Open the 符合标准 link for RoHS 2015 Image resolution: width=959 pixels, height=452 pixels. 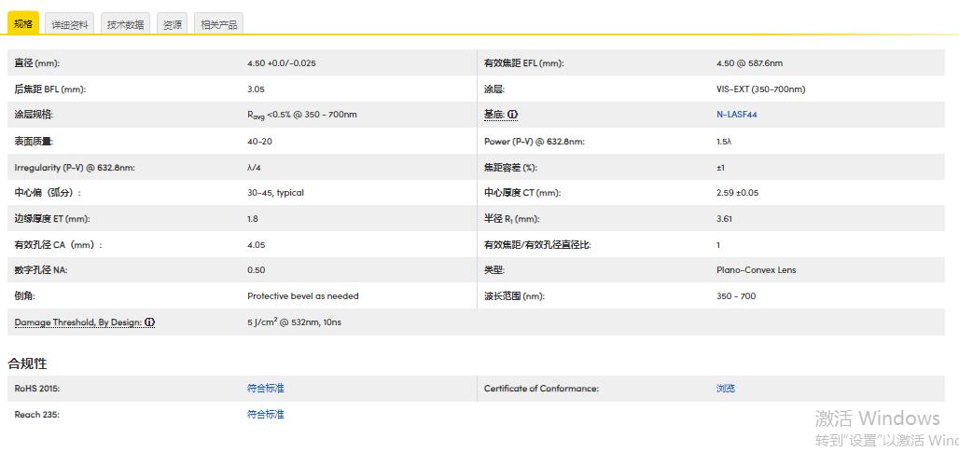[x=265, y=389]
